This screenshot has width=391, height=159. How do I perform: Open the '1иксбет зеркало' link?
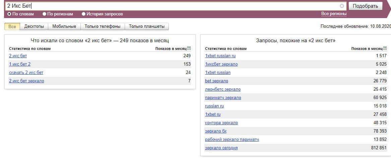pos(221,64)
